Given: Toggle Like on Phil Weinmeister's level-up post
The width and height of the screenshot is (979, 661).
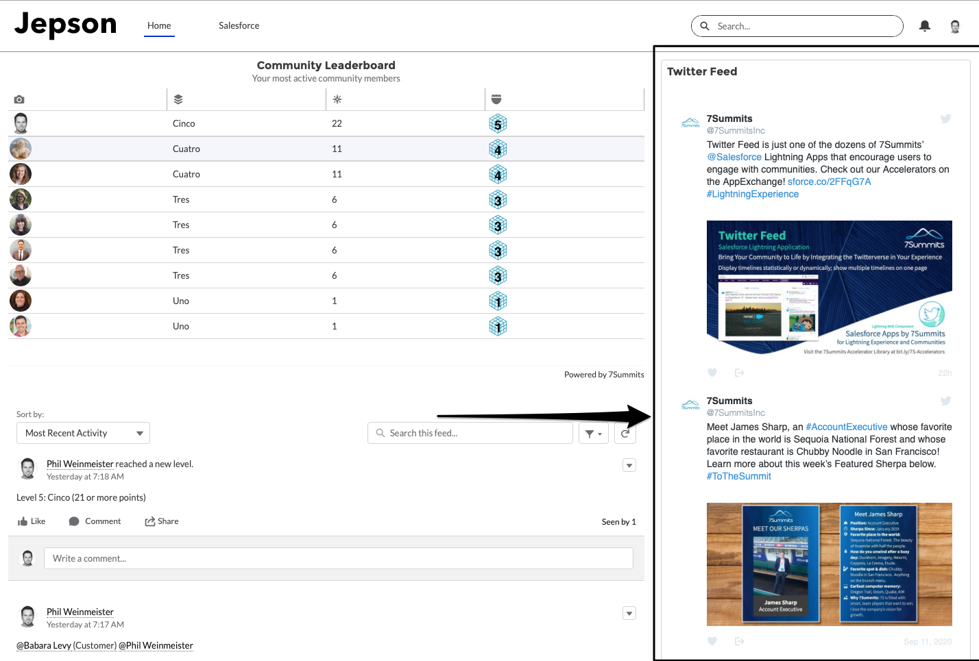Looking at the screenshot, I should coord(31,521).
